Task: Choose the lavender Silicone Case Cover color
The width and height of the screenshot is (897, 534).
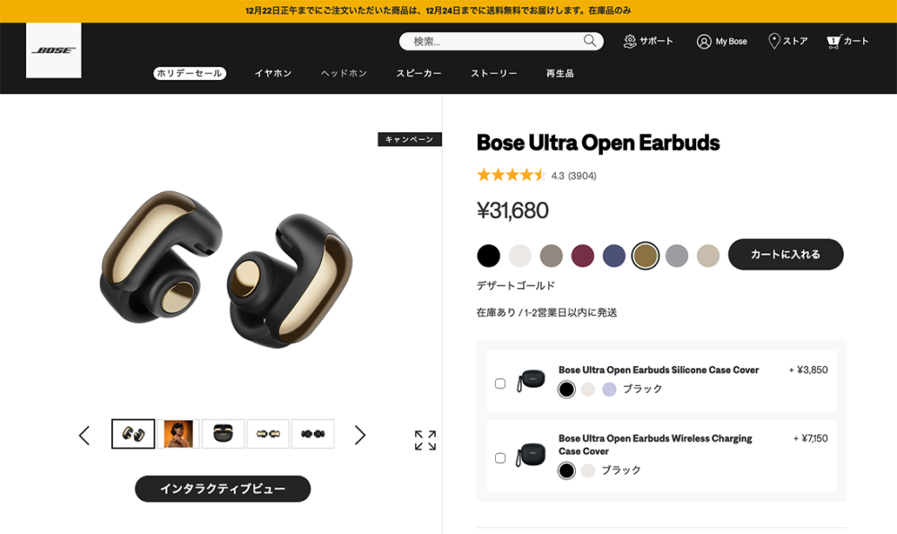Action: click(x=609, y=390)
